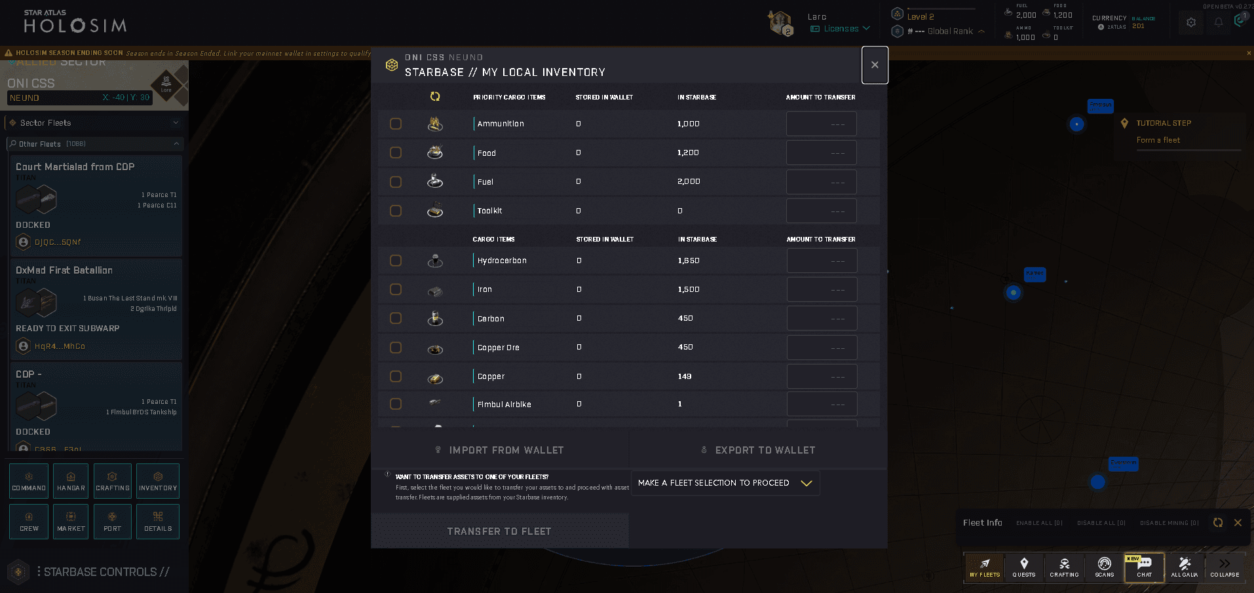Click the Export To Wallet button
The width and height of the screenshot is (1254, 593).
point(758,450)
